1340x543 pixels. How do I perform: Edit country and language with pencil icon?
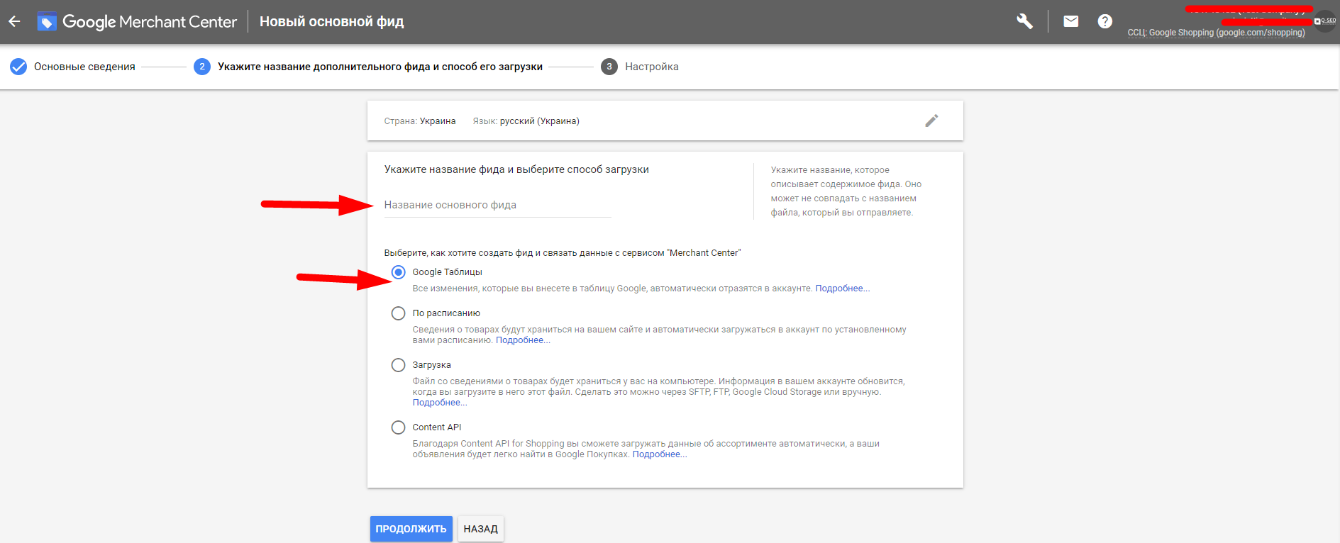pos(931,121)
